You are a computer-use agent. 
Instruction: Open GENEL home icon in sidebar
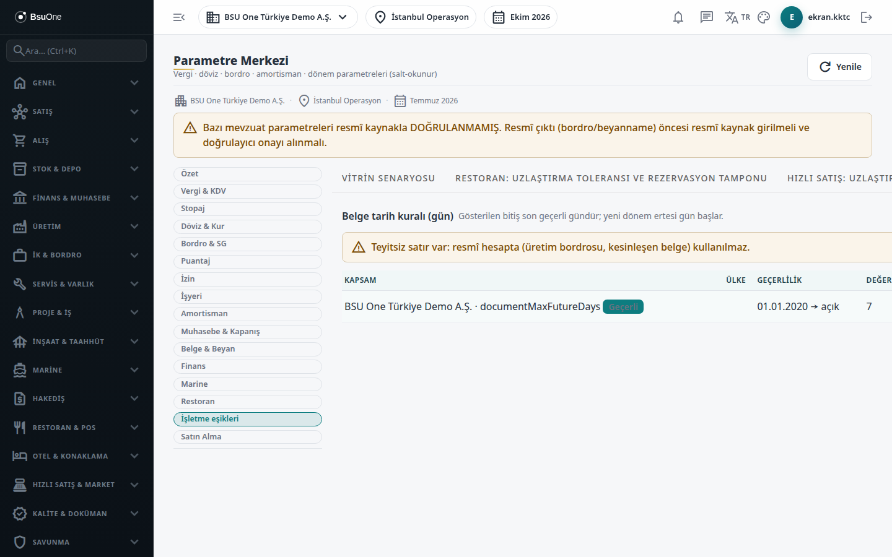20,83
